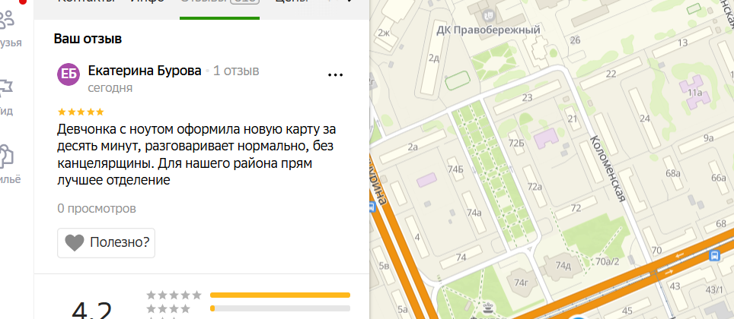Select building 66а on the map
Image resolution: width=734 pixels, height=319 pixels.
pyautogui.click(x=719, y=178)
